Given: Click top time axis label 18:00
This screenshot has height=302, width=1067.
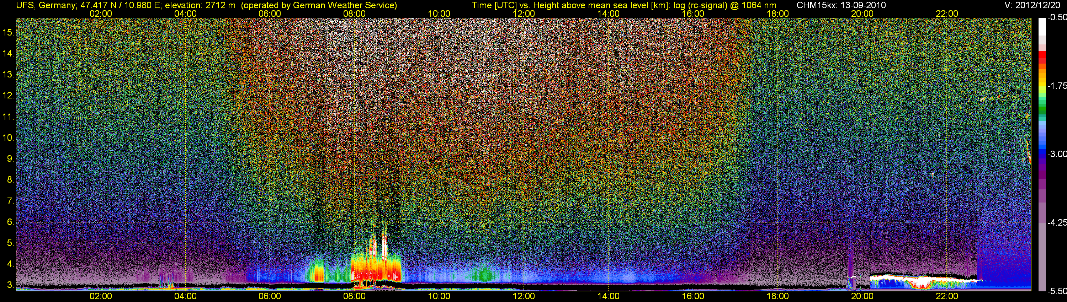Looking at the screenshot, I should pos(777,14).
